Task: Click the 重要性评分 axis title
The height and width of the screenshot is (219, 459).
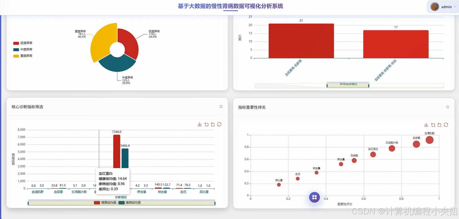Action: point(345,204)
